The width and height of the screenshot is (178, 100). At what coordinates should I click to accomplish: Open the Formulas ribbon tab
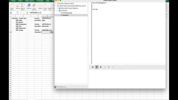[40, 1]
